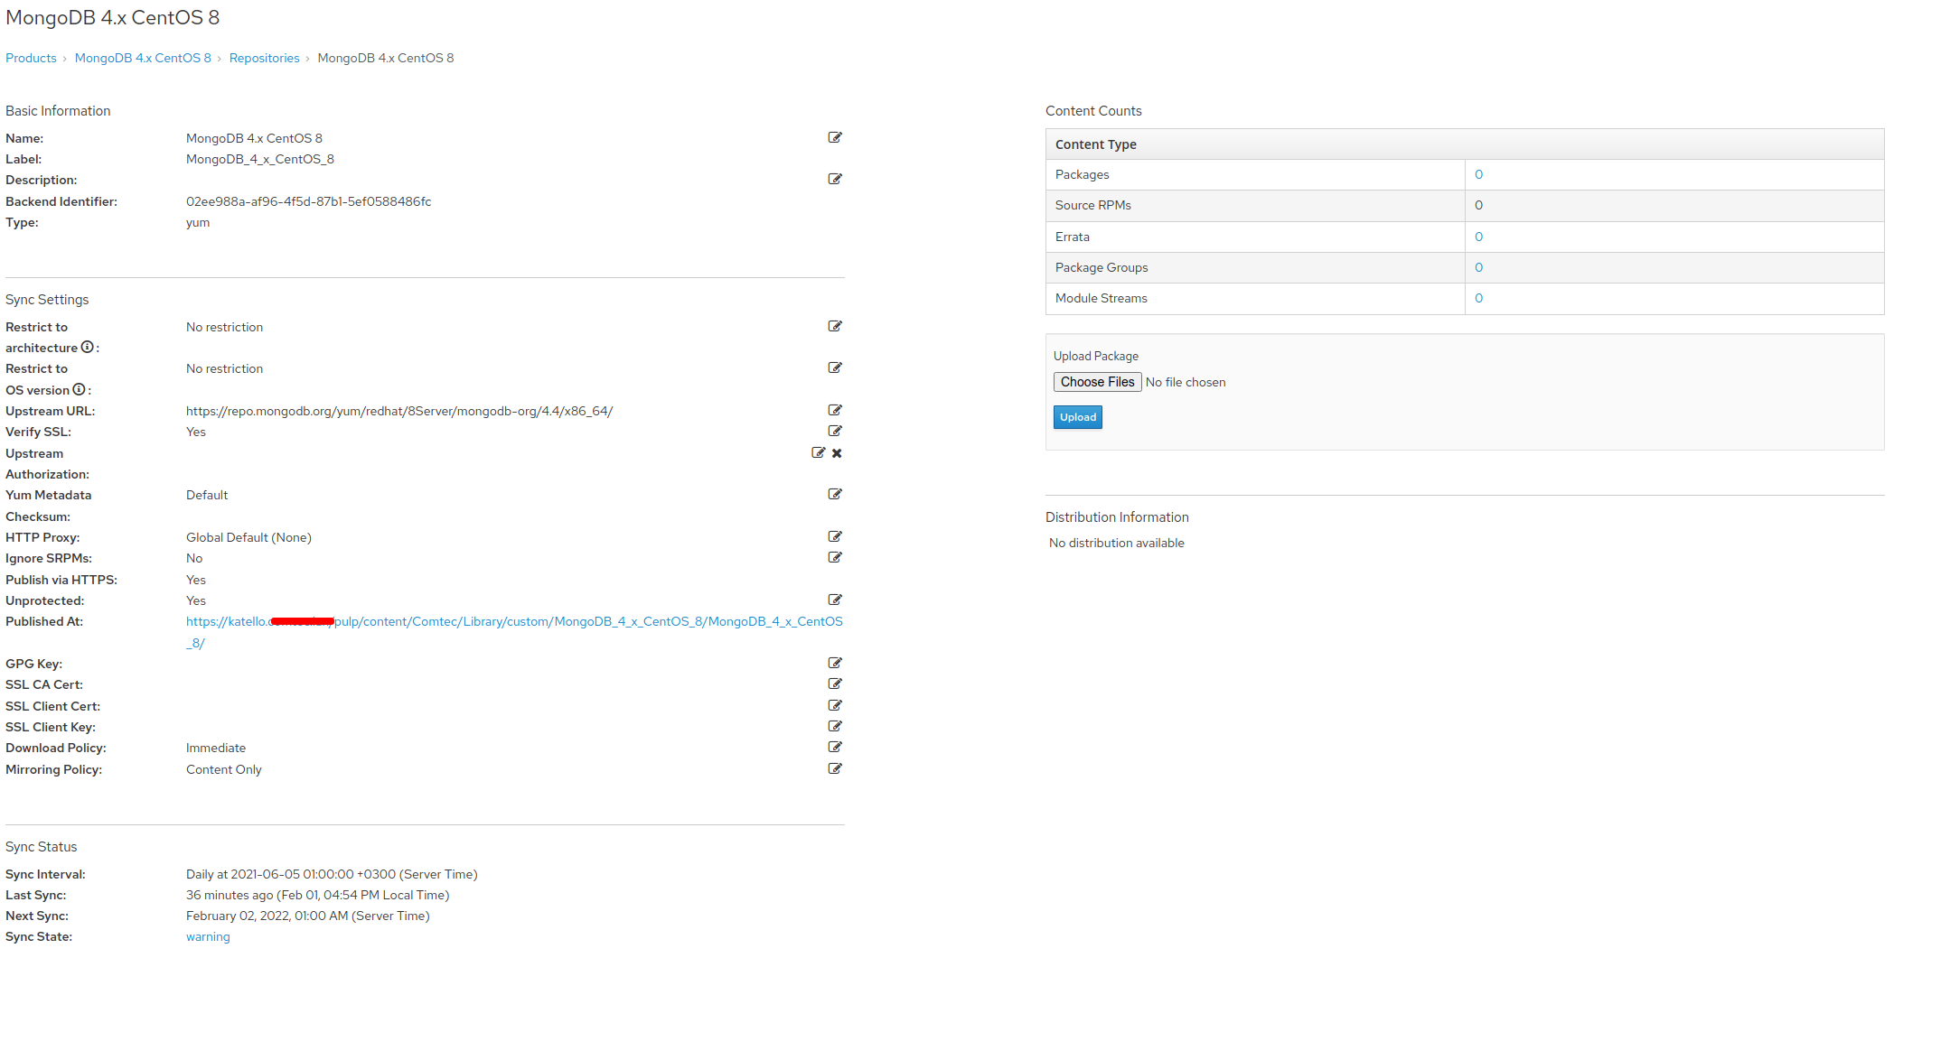Screen dimensions: 1950x1051
Task: Click the Label value MongoDB_4_x_CentOS_8
Action: [260, 159]
